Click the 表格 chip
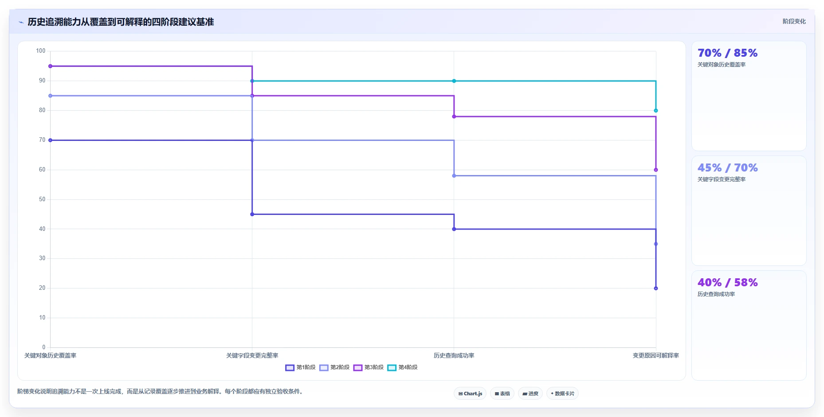Viewport: 824px width, 417px height. tap(502, 394)
